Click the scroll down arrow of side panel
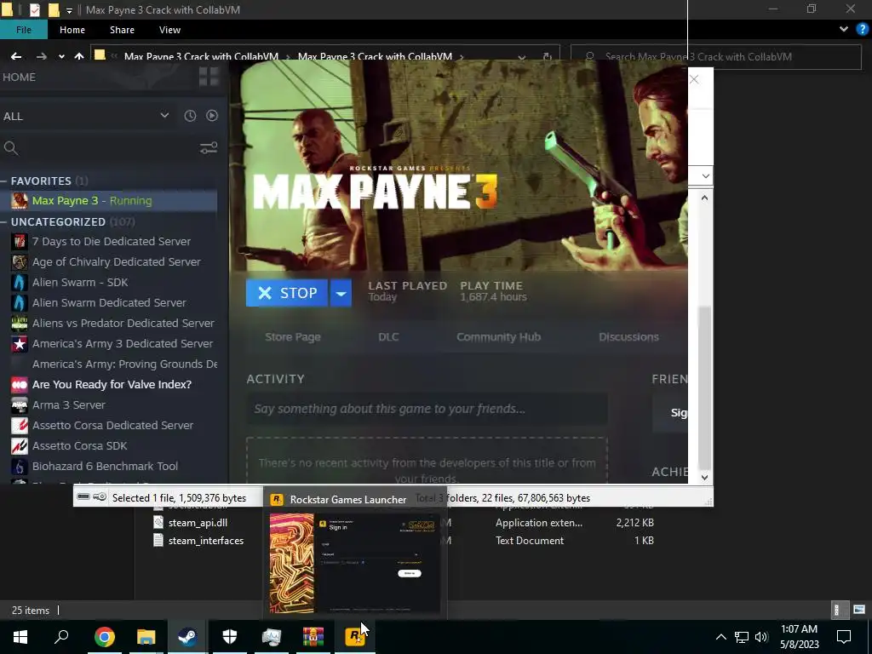This screenshot has width=872, height=654. pyautogui.click(x=704, y=477)
